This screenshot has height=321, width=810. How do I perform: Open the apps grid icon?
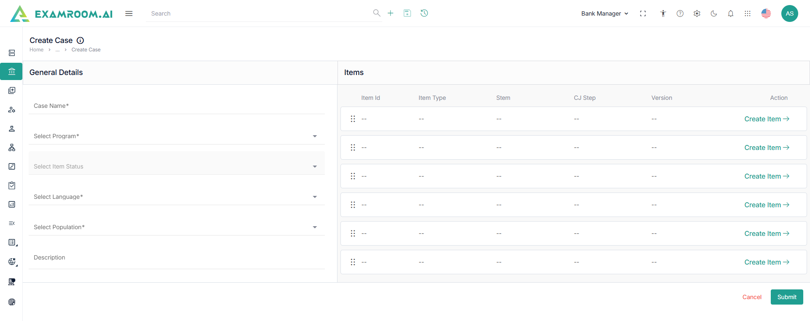click(748, 13)
